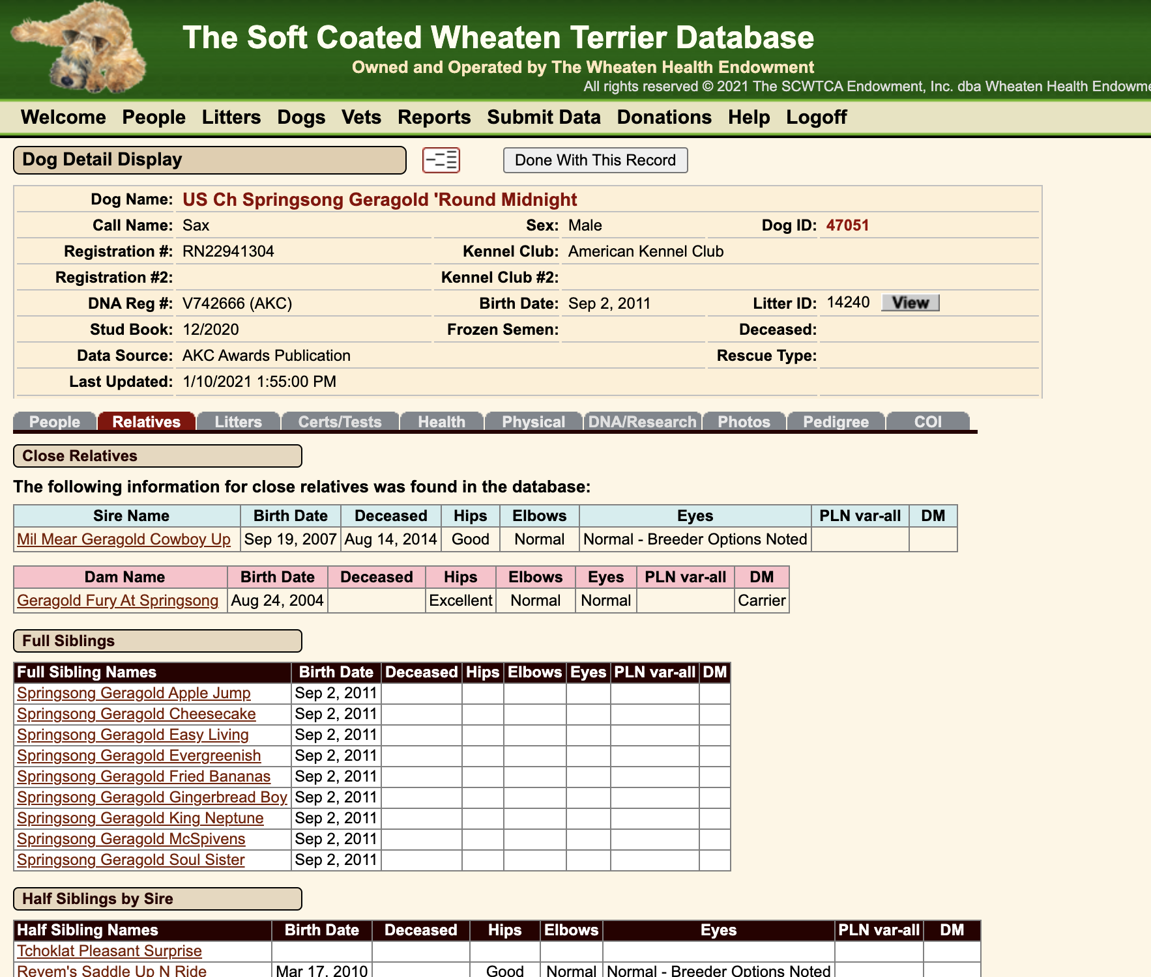Open the Reports menu
This screenshot has height=977, width=1151.
(434, 117)
